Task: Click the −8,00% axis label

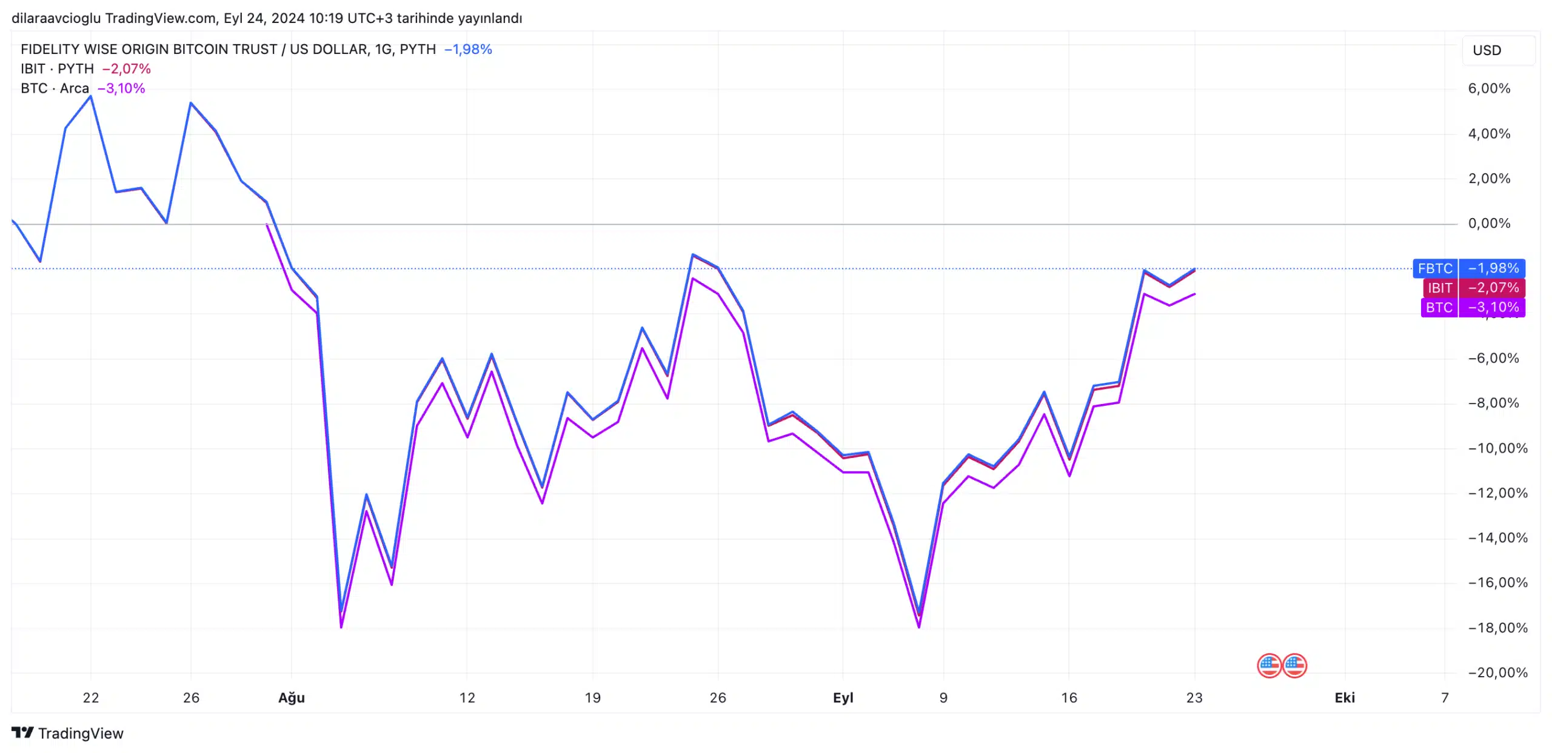Action: 1493,403
